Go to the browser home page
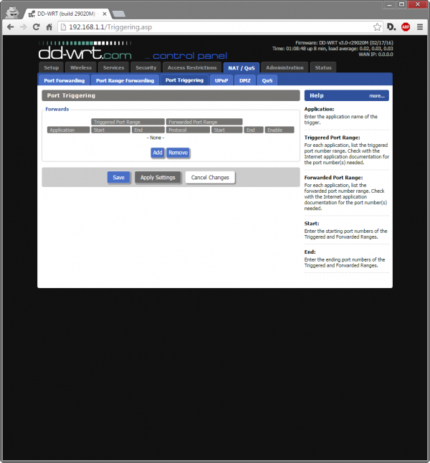This screenshot has height=463, width=430. pyautogui.click(x=49, y=27)
